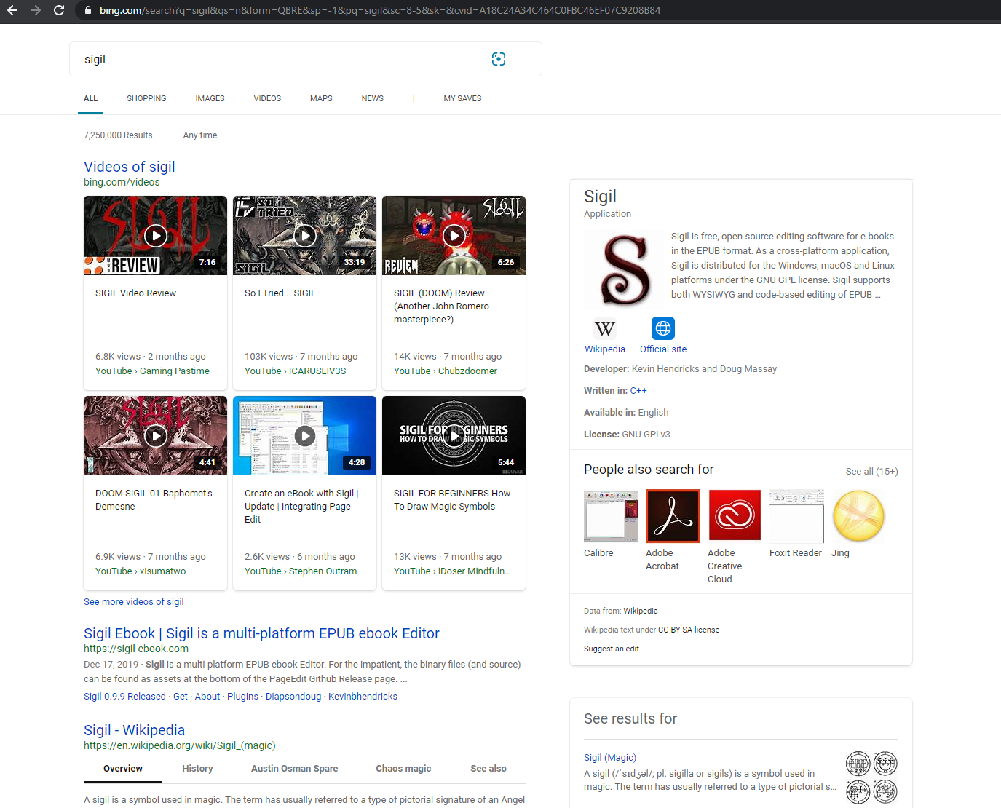Select the Chaos magic tab
Viewport: 1001px width, 808px height.
[x=403, y=769]
